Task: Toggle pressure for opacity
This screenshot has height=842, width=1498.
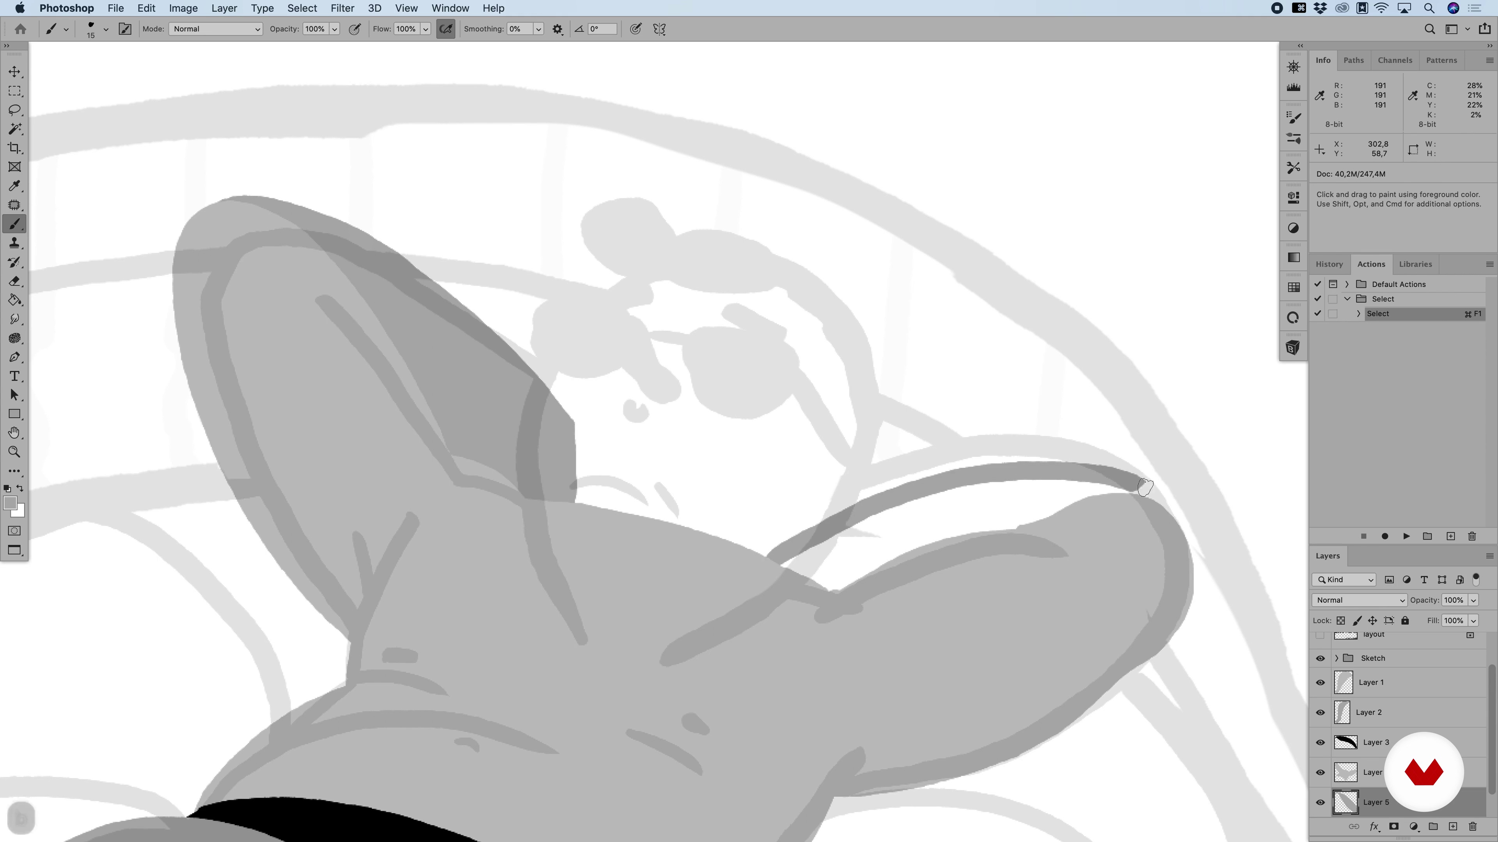Action: pos(354,29)
